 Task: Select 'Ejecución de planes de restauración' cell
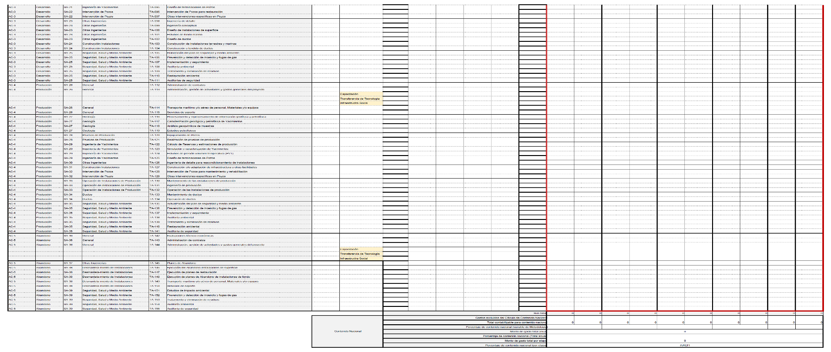(192, 272)
